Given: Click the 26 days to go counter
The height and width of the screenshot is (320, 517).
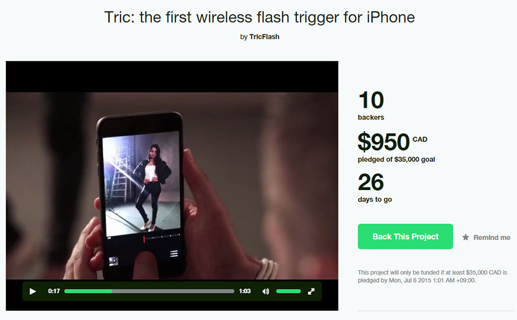Looking at the screenshot, I should 371,182.
